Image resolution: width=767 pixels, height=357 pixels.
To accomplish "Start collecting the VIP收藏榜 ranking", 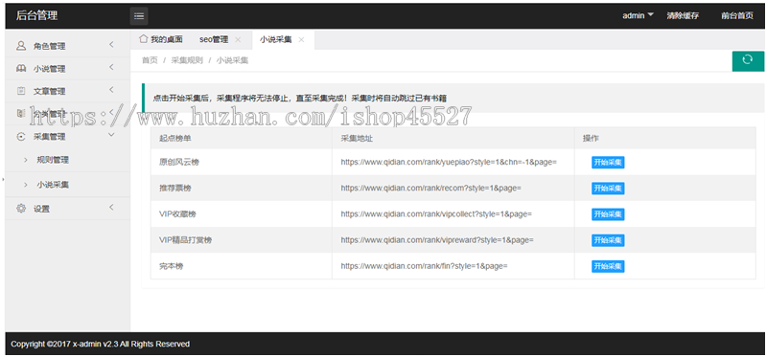I will 608,214.
